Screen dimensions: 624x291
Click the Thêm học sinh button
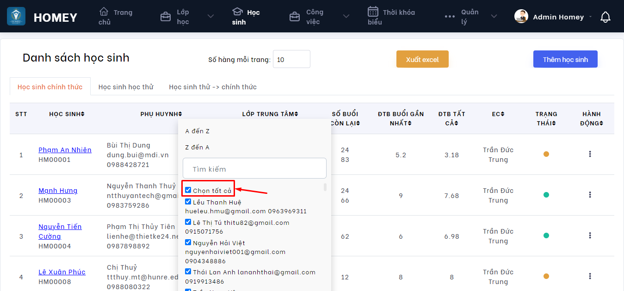tap(565, 59)
